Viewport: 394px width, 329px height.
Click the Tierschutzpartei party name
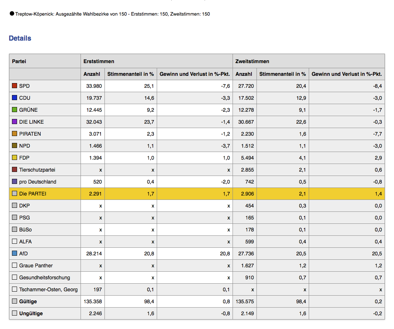(x=37, y=170)
